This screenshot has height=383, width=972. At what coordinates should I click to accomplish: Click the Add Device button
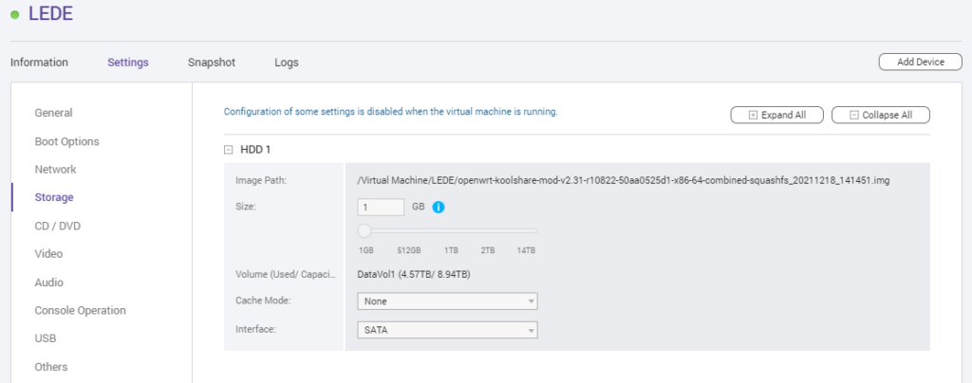click(920, 62)
